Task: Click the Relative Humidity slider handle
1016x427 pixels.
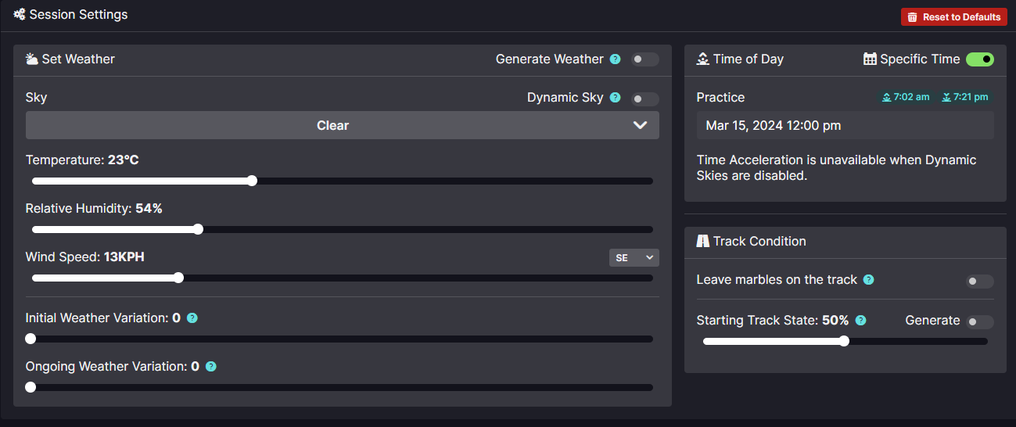Action: click(198, 229)
